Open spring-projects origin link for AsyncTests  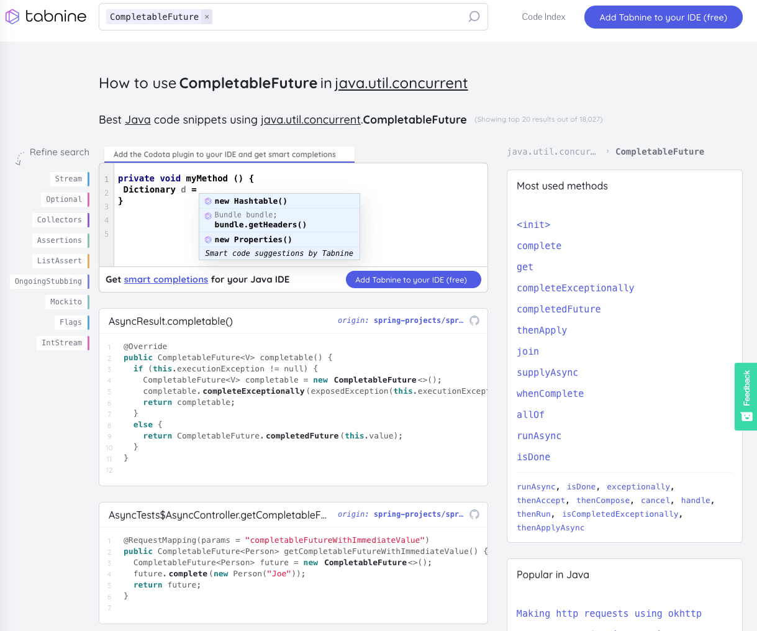click(419, 514)
